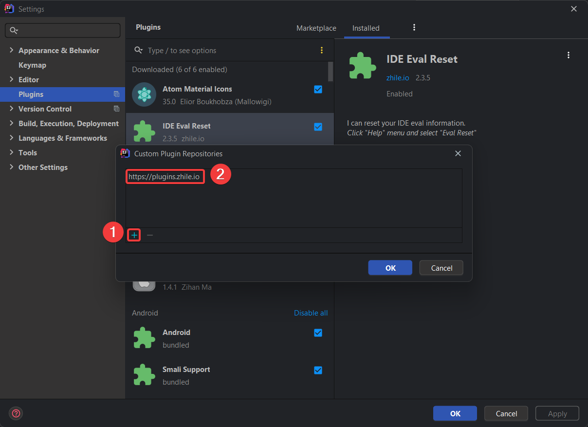Click the plugin search magnifier icon

click(x=139, y=50)
